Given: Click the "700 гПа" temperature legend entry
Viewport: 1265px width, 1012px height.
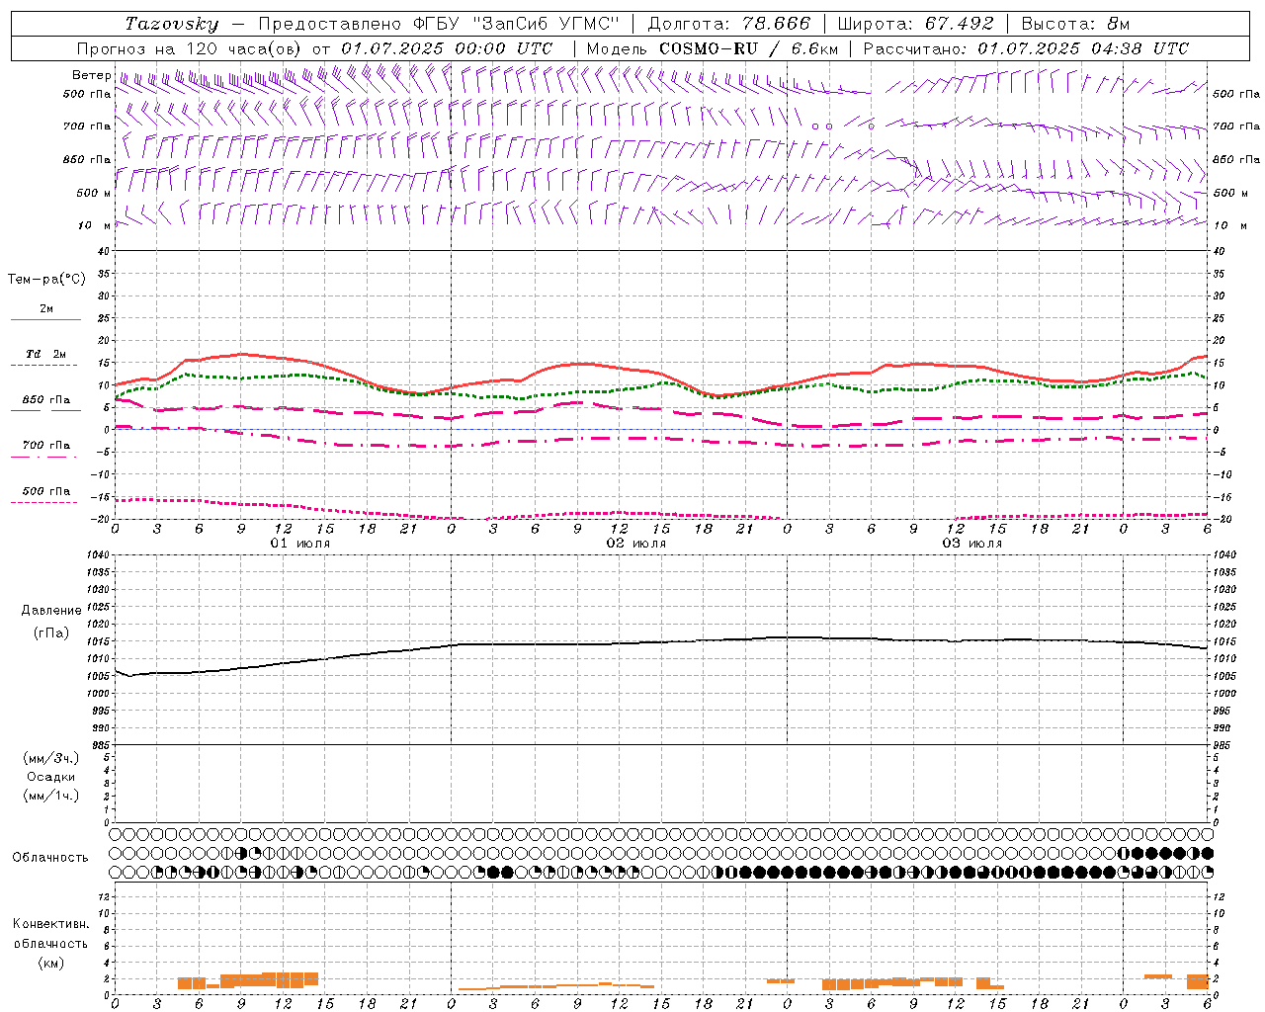Looking at the screenshot, I should coord(46,446).
